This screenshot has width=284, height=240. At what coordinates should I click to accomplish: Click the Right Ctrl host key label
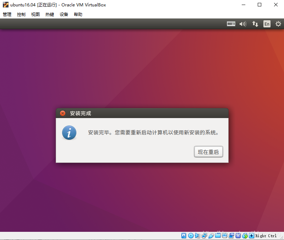(266, 236)
